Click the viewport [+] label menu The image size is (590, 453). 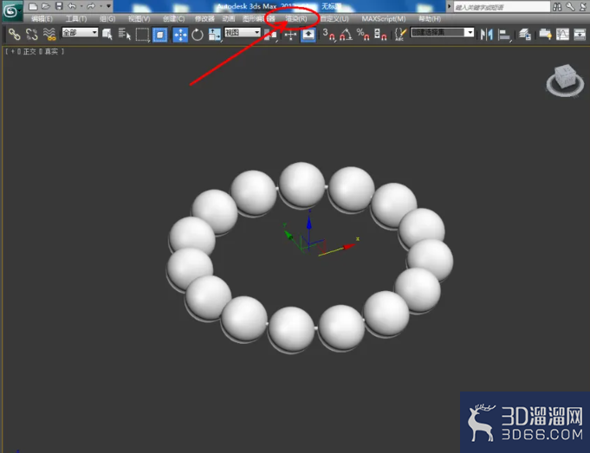[12, 52]
